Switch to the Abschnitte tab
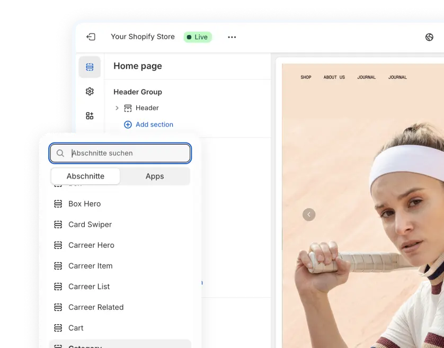This screenshot has width=444, height=348. point(85,176)
